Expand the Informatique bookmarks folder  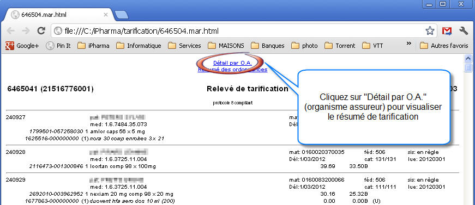(139, 46)
